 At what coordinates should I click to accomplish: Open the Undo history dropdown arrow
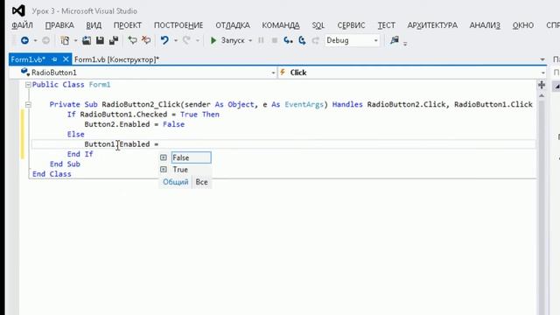(176, 41)
